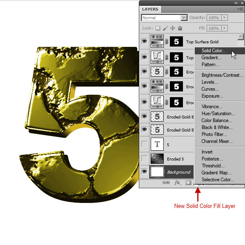245x245 pixels.
Task: Open the Opacity slider arrow
Action: pos(224,18)
